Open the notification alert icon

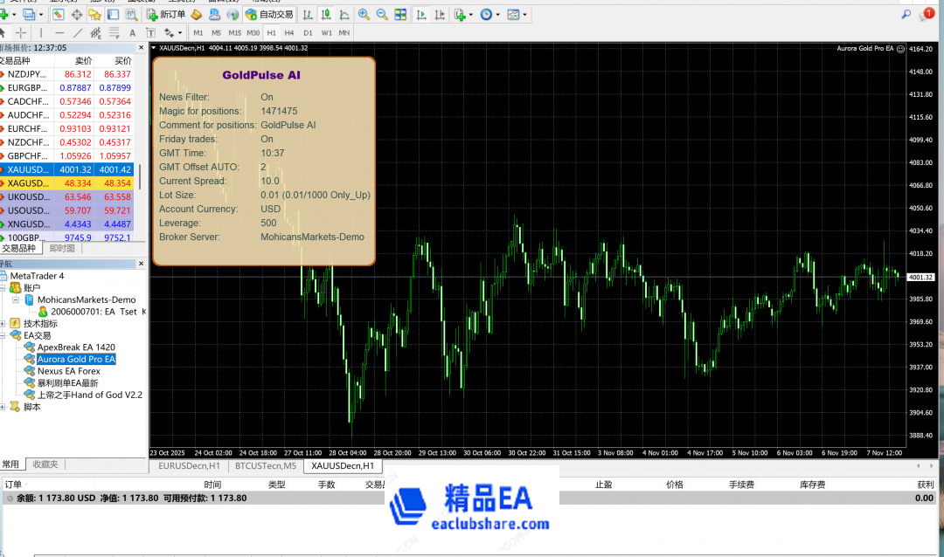pyautogui.click(x=928, y=14)
